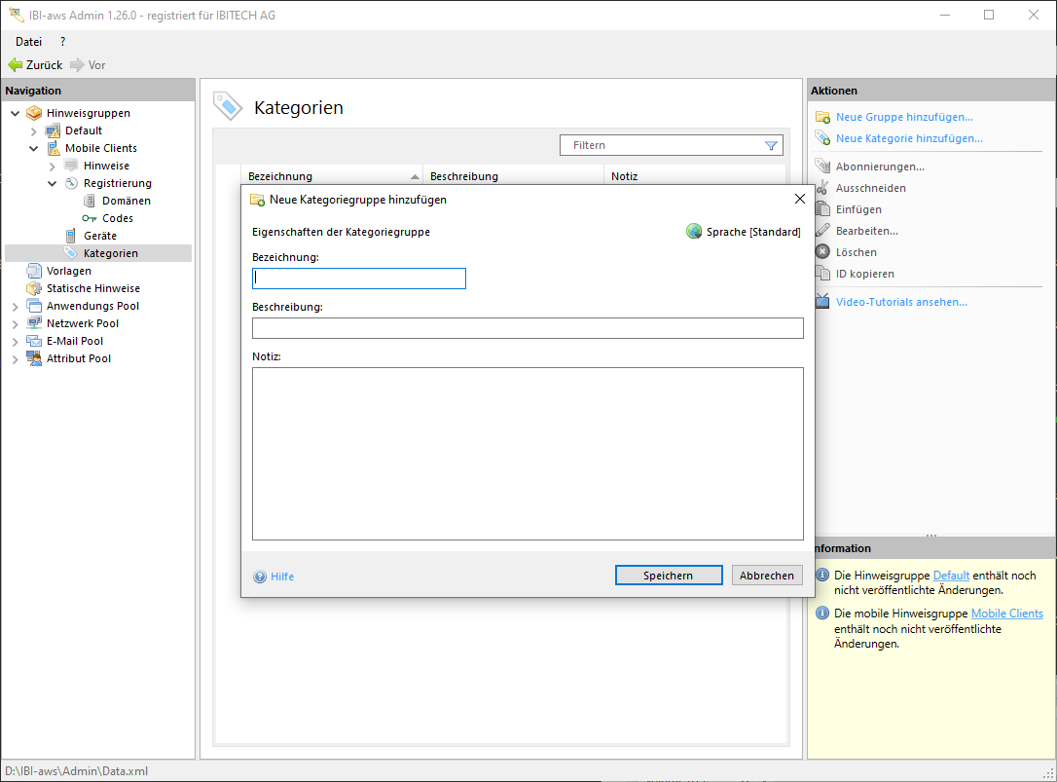This screenshot has width=1057, height=782.
Task: Click inside the Notiz text area
Action: 528,453
